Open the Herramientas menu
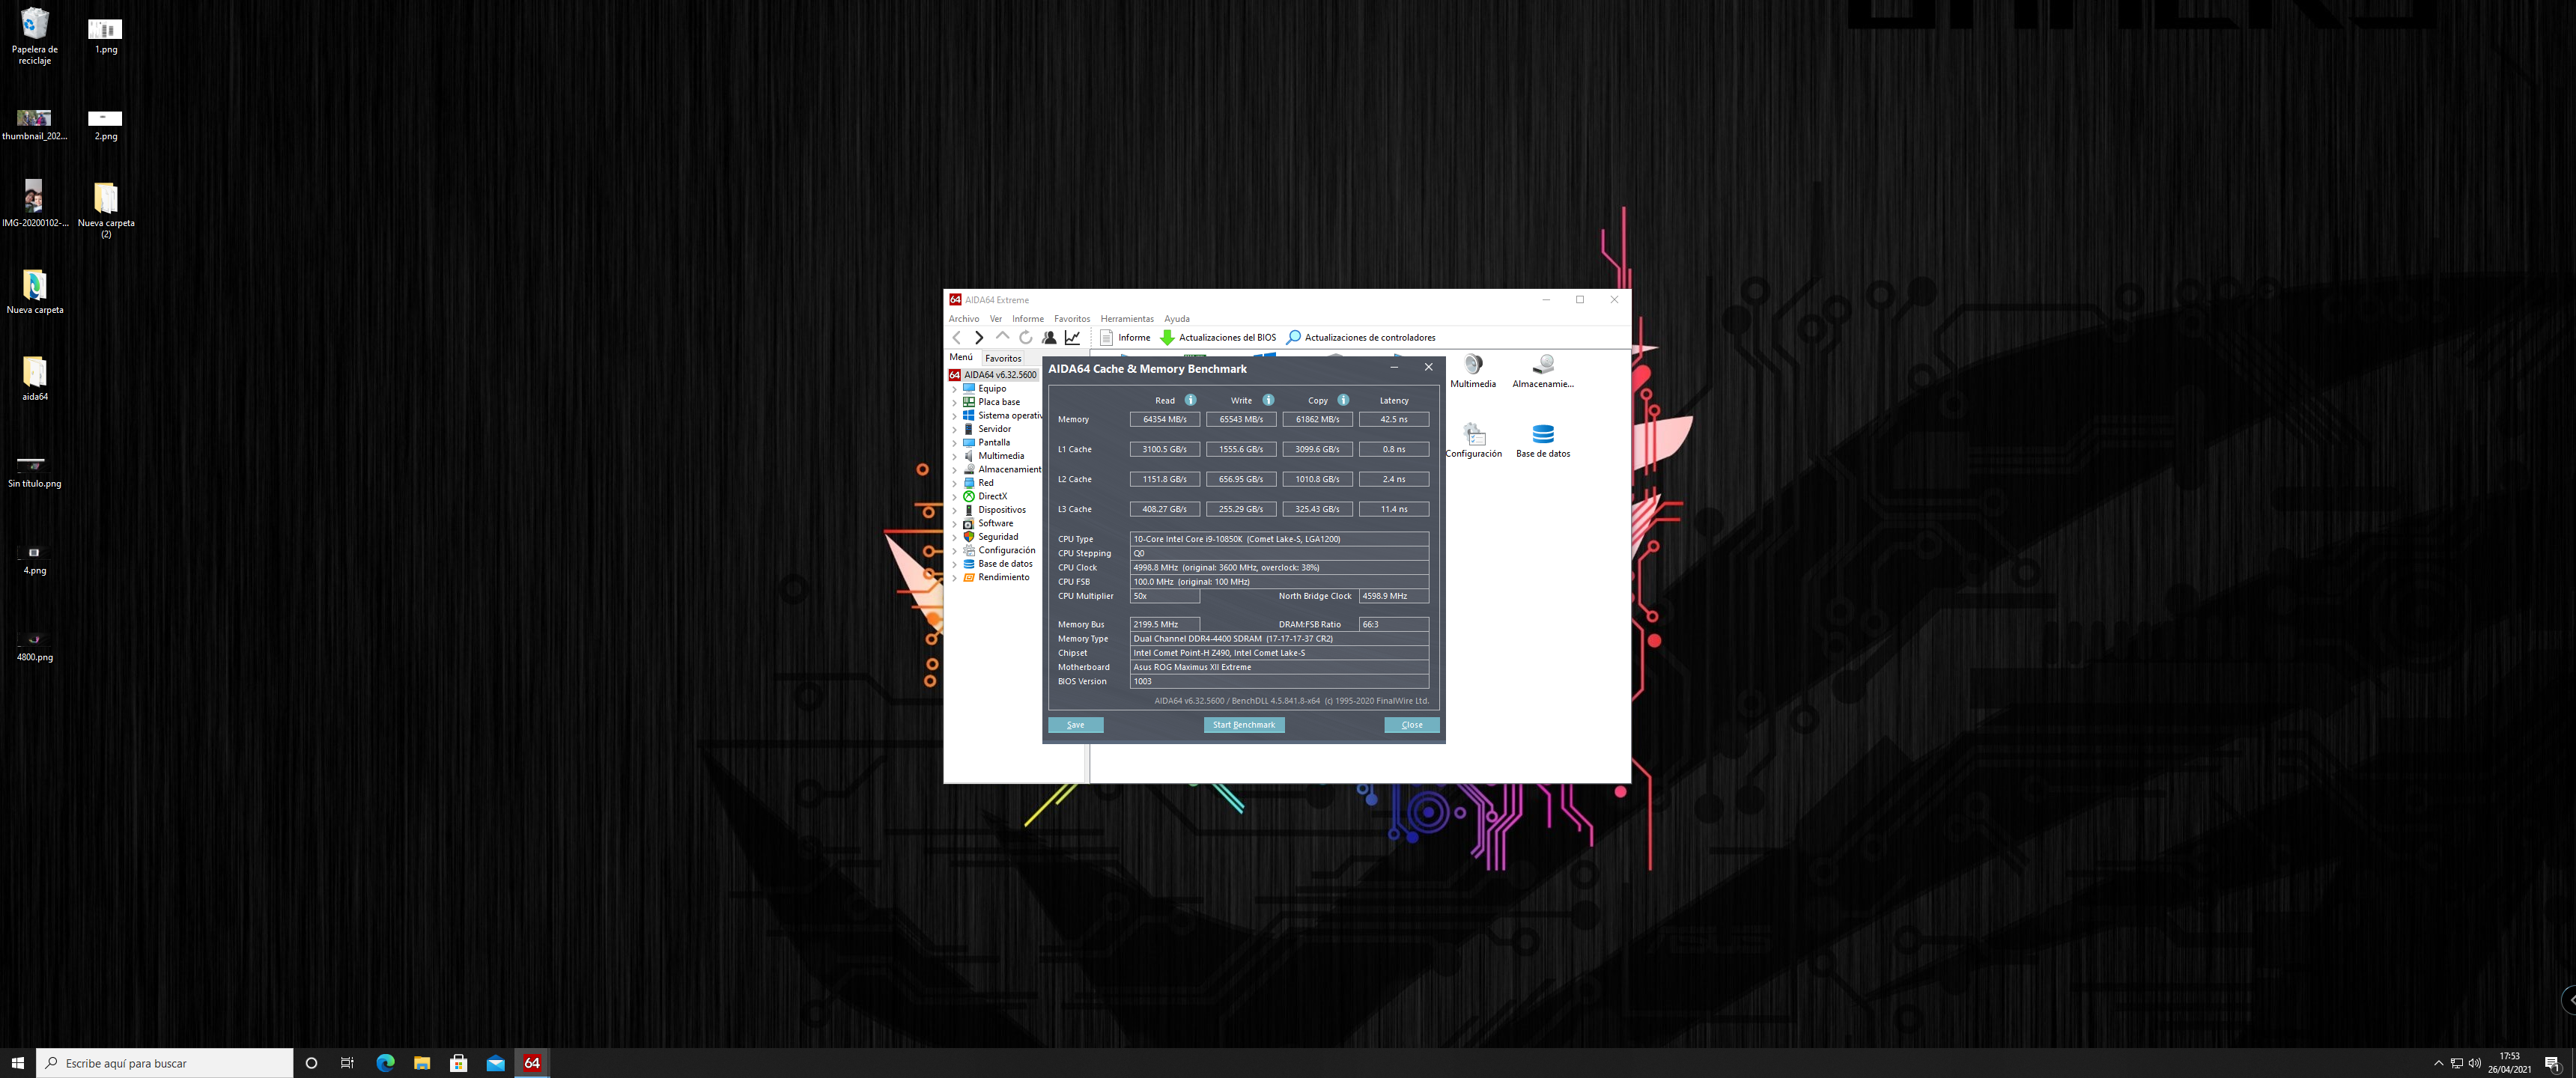The width and height of the screenshot is (2576, 1078). (1127, 319)
